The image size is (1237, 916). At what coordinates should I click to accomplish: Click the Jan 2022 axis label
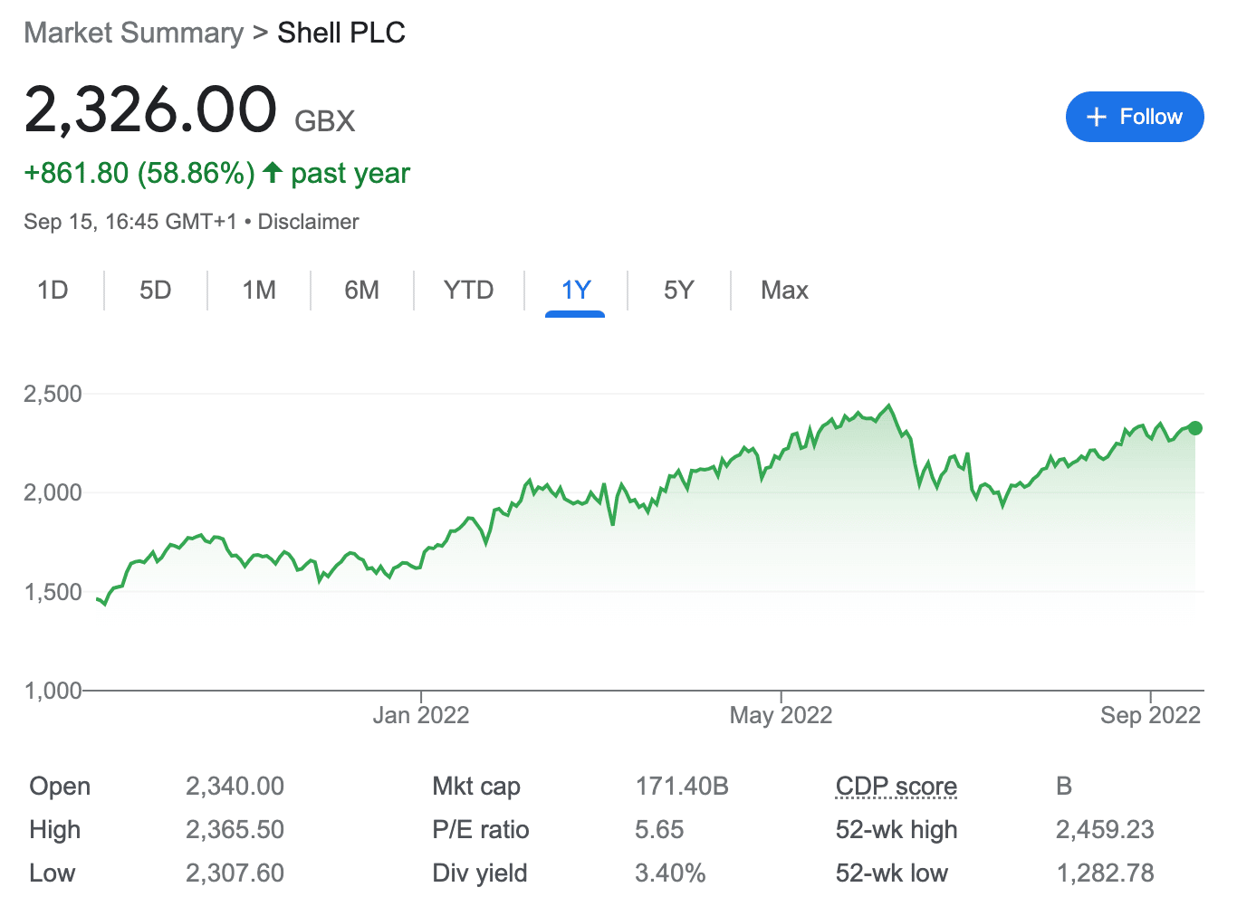click(421, 716)
